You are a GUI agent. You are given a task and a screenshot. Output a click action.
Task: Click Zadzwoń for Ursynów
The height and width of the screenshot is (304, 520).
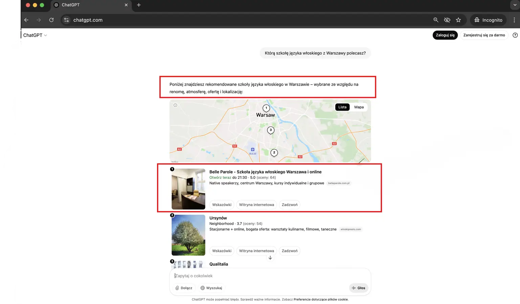click(290, 251)
